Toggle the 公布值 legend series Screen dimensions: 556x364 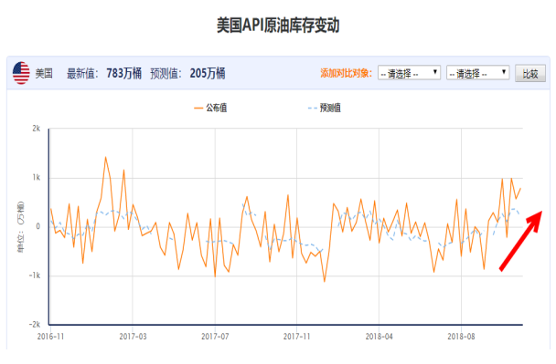pyautogui.click(x=210, y=108)
